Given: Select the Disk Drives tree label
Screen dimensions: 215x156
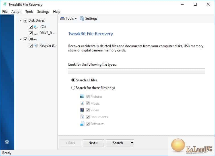Looking at the screenshot, I should click(36, 20).
